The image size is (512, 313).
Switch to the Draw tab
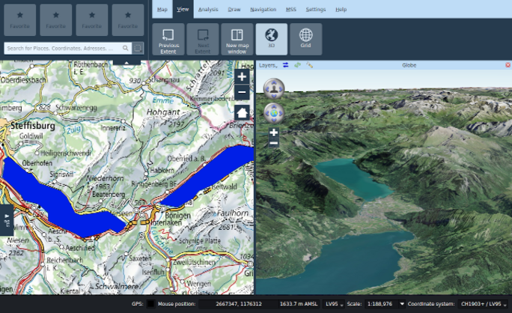coord(234,9)
